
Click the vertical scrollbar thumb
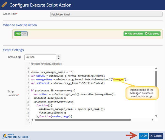click(x=156, y=79)
